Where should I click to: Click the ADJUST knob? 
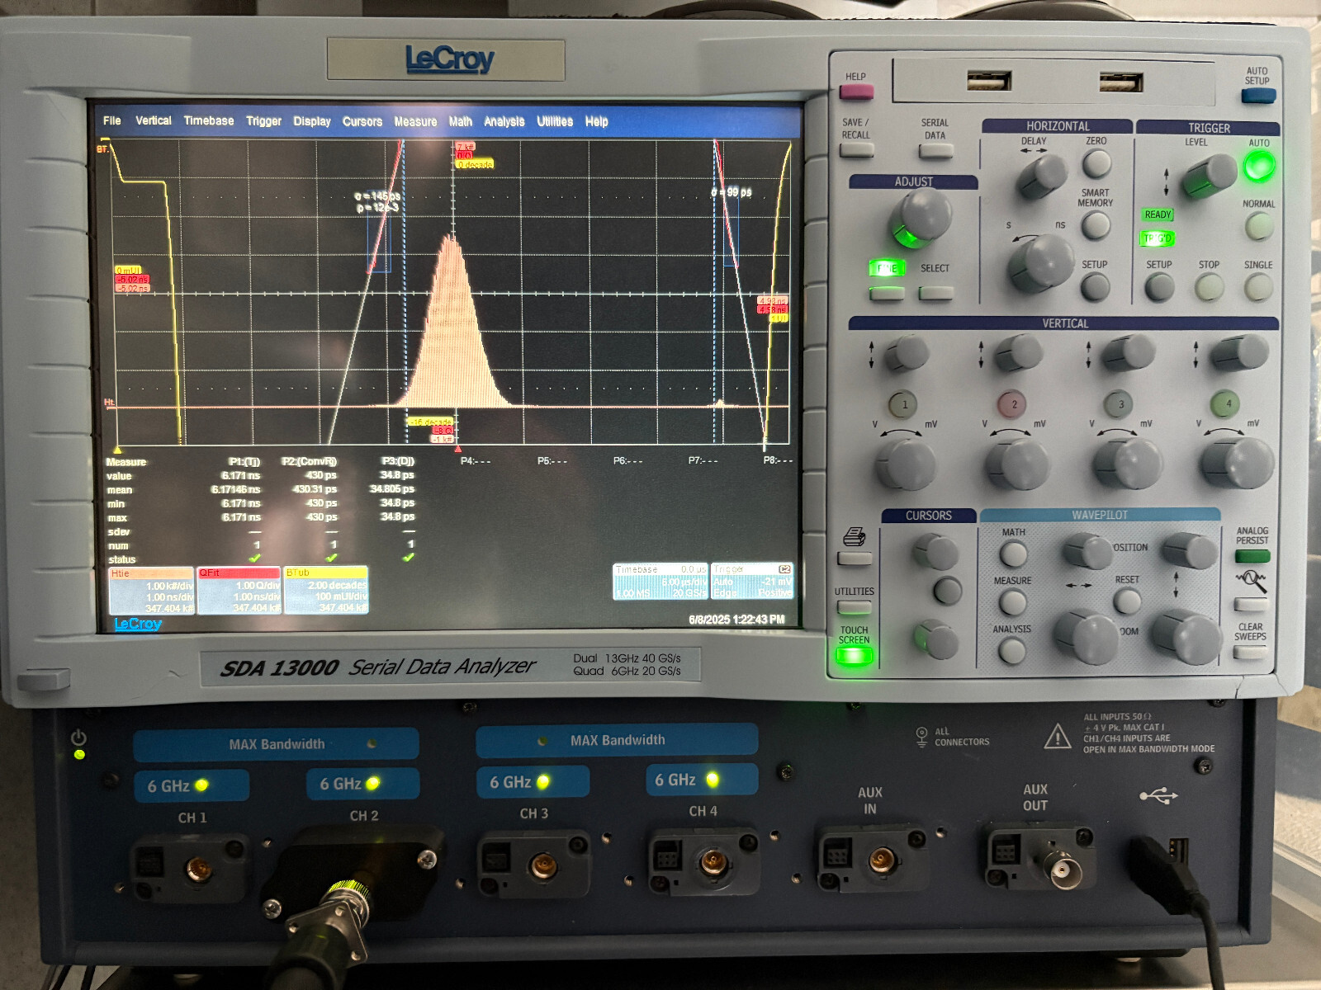pos(920,217)
